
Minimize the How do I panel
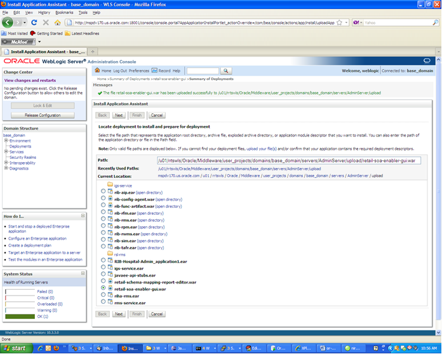pos(83,216)
